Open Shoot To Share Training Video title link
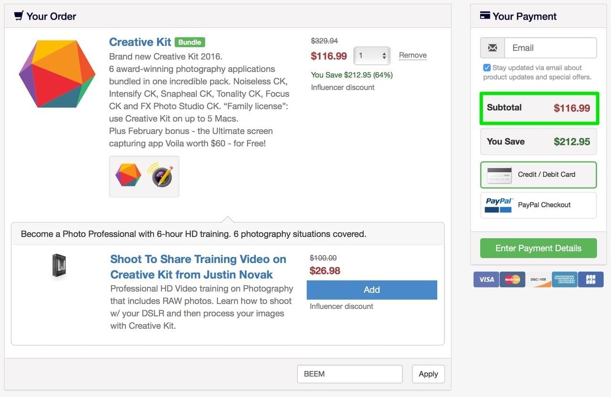The image size is (611, 397). [198, 267]
